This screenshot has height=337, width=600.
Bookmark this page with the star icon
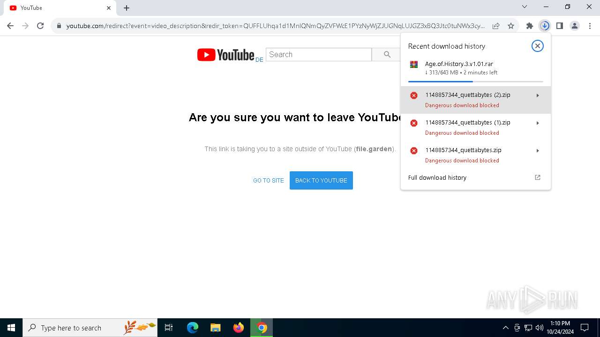coord(511,26)
